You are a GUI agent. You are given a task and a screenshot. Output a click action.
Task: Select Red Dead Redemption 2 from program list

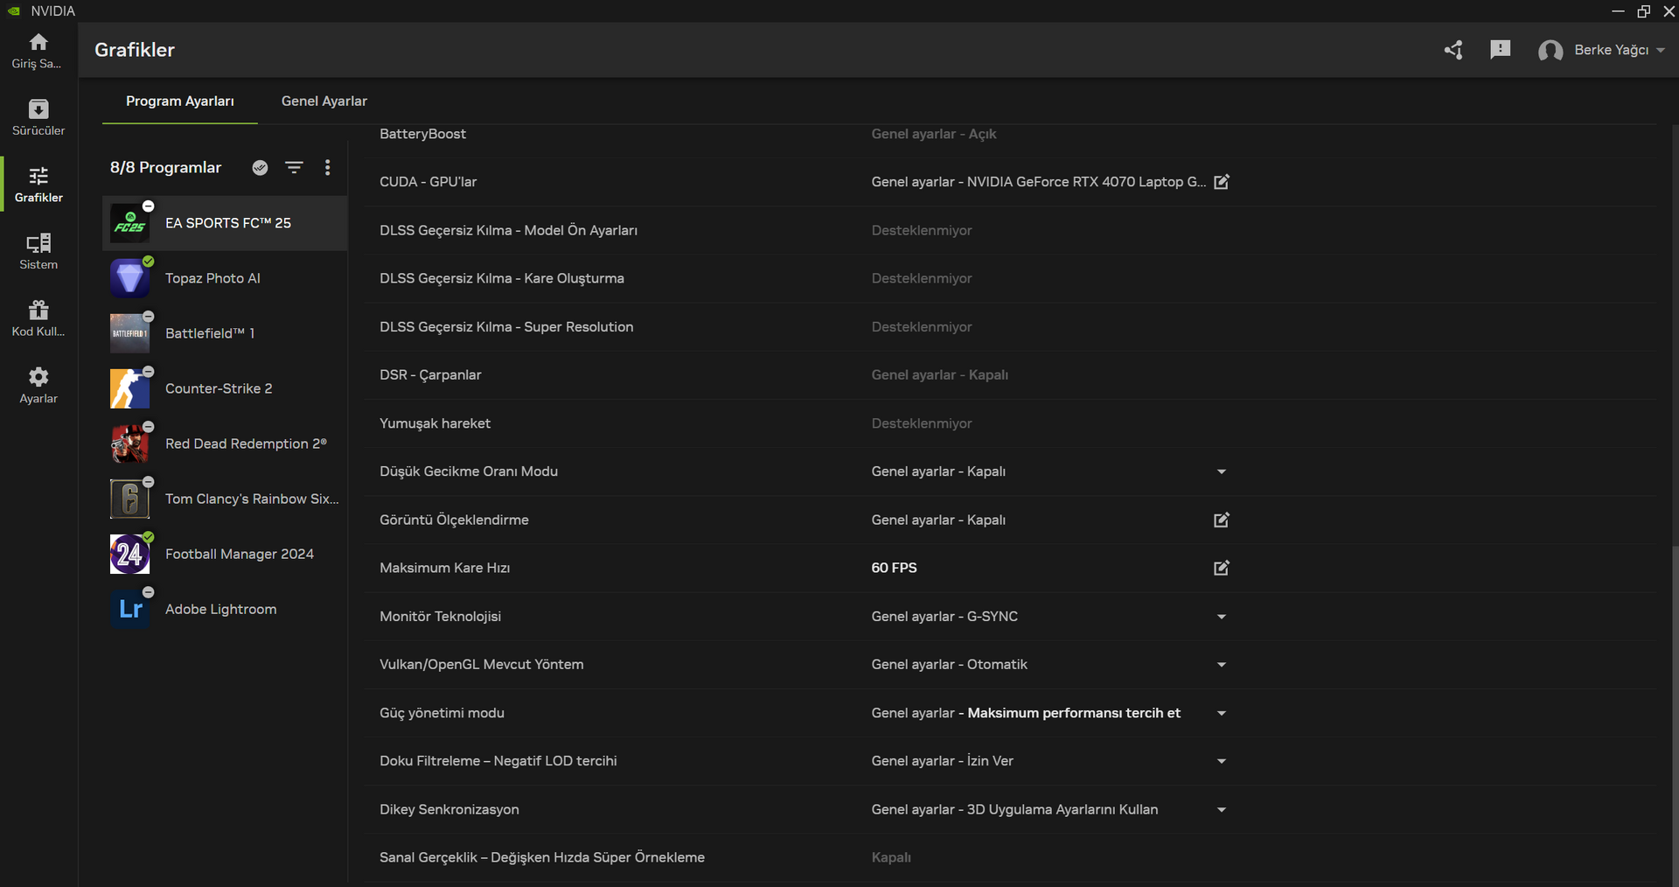point(245,443)
